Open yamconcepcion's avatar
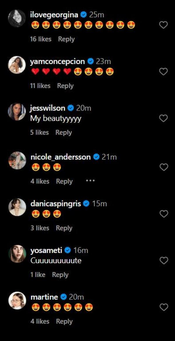 pos(17,65)
